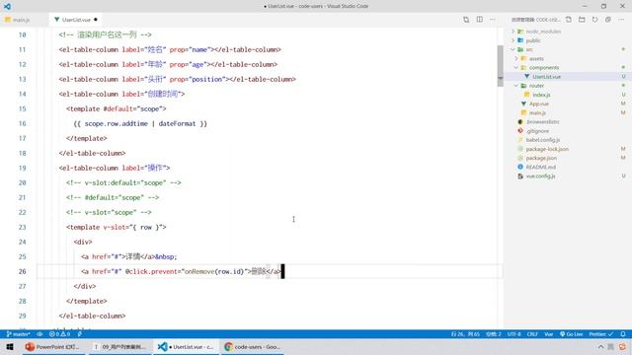Collapse all folders in Explorer
The width and height of the screenshot is (632, 355).
coord(608,20)
